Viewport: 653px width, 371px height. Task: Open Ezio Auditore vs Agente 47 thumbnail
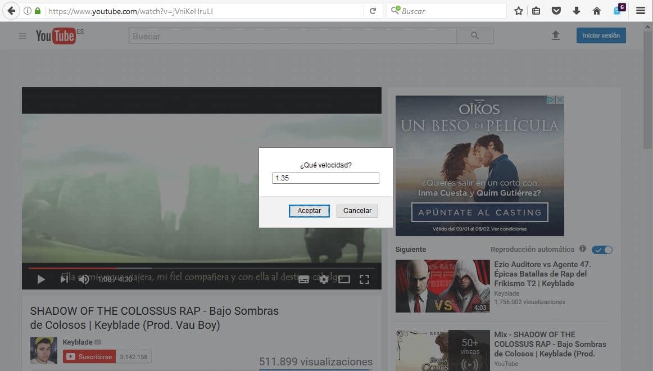click(443, 286)
